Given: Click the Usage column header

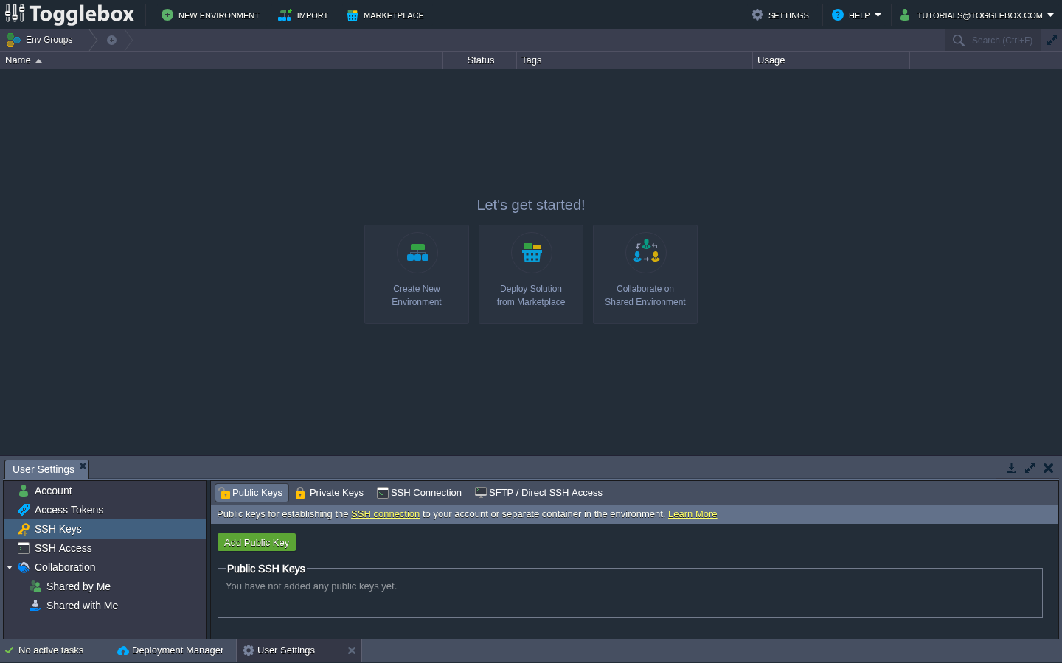Looking at the screenshot, I should click(831, 60).
